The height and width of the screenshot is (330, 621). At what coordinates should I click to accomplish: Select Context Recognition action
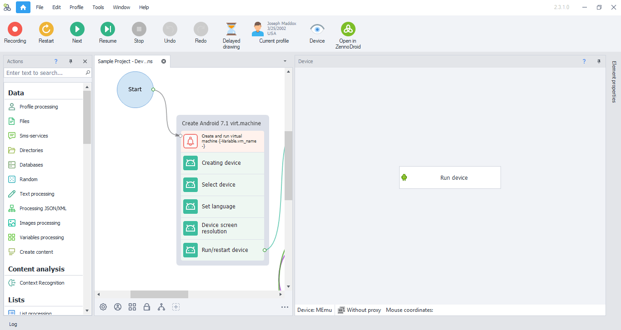(x=42, y=283)
